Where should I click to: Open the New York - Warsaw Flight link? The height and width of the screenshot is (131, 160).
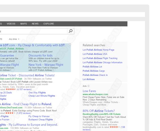tap(46, 65)
